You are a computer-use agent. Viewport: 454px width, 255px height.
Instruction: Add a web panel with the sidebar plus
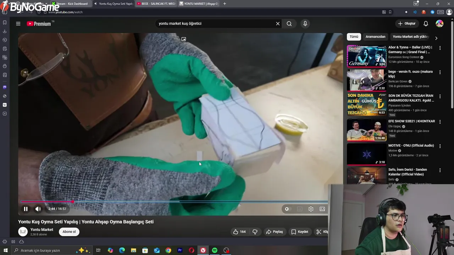pyautogui.click(x=5, y=114)
